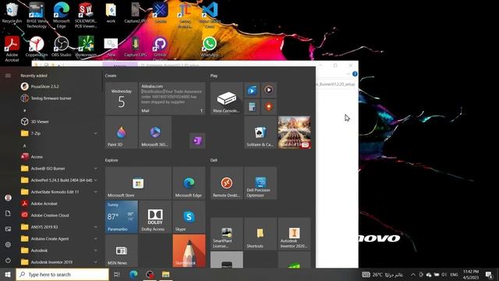499x281 pixels.
Task: Open the Remote Desktop tile
Action: pos(226,183)
